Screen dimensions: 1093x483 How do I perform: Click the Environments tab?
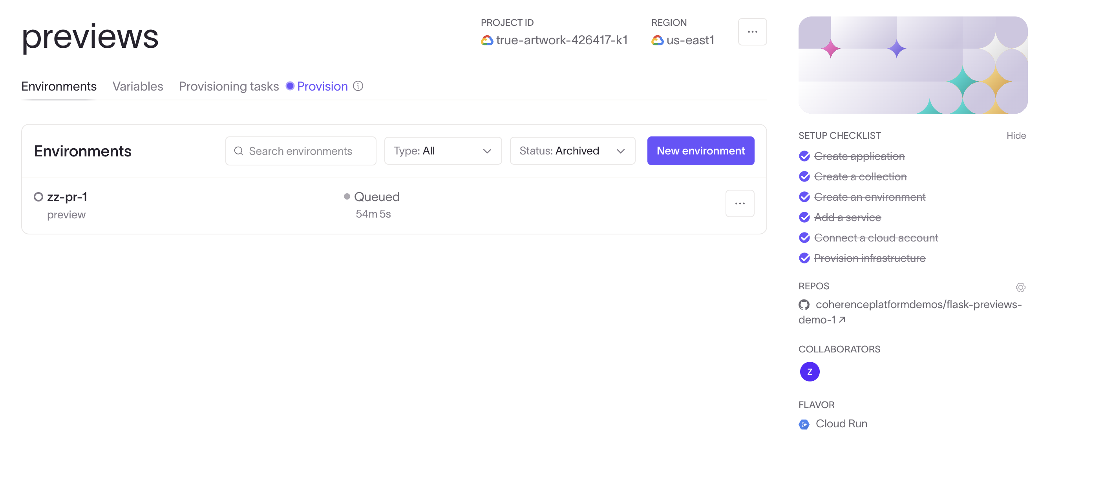[x=58, y=86]
